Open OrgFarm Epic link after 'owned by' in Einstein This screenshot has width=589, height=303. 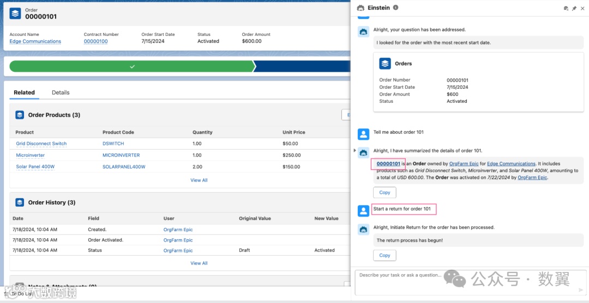click(464, 164)
